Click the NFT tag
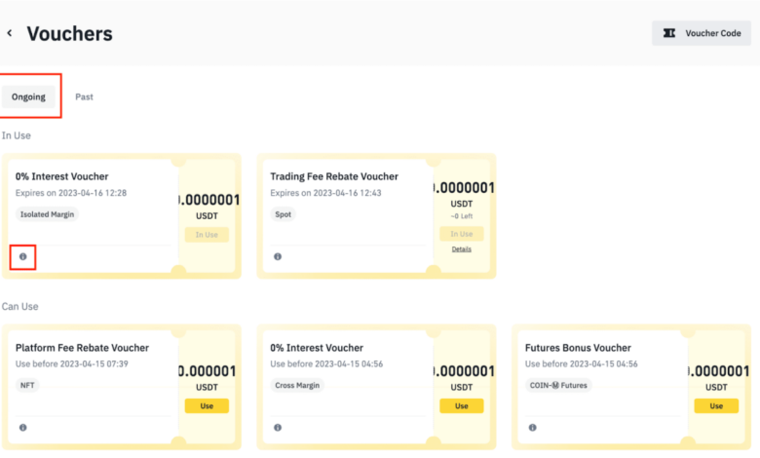This screenshot has width=760, height=458. [x=27, y=385]
